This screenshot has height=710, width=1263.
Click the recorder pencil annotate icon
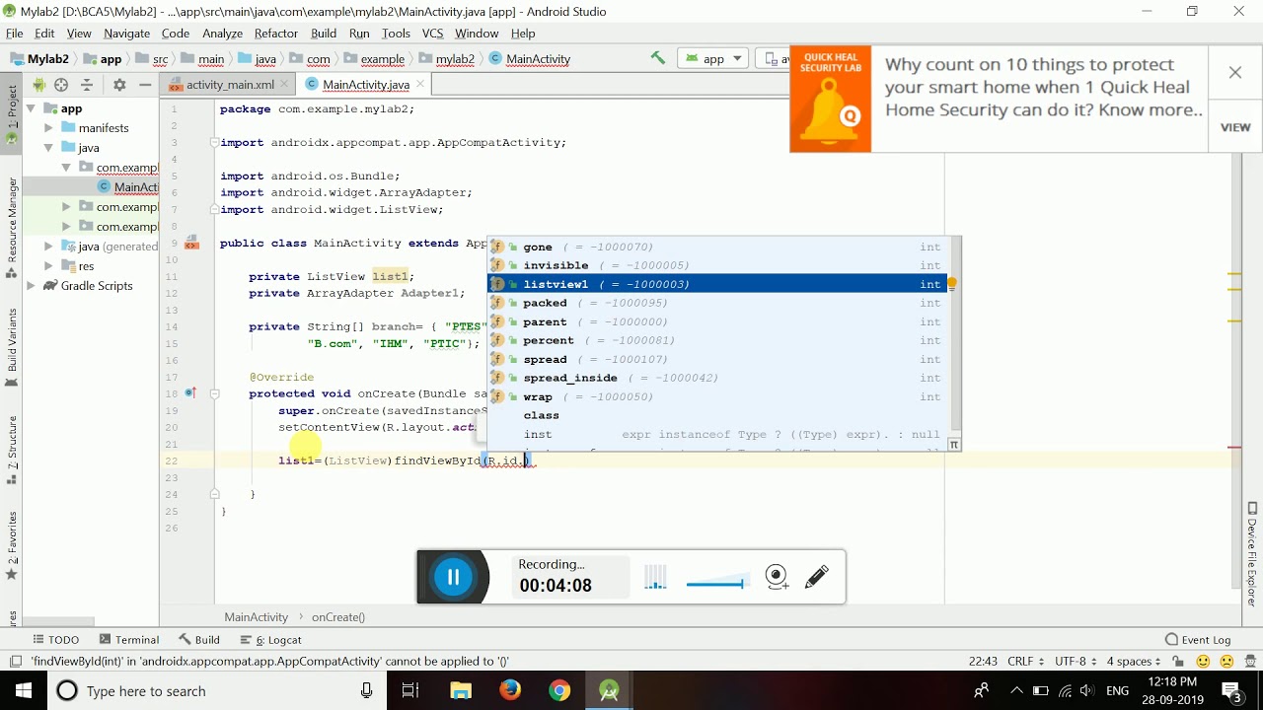(817, 577)
